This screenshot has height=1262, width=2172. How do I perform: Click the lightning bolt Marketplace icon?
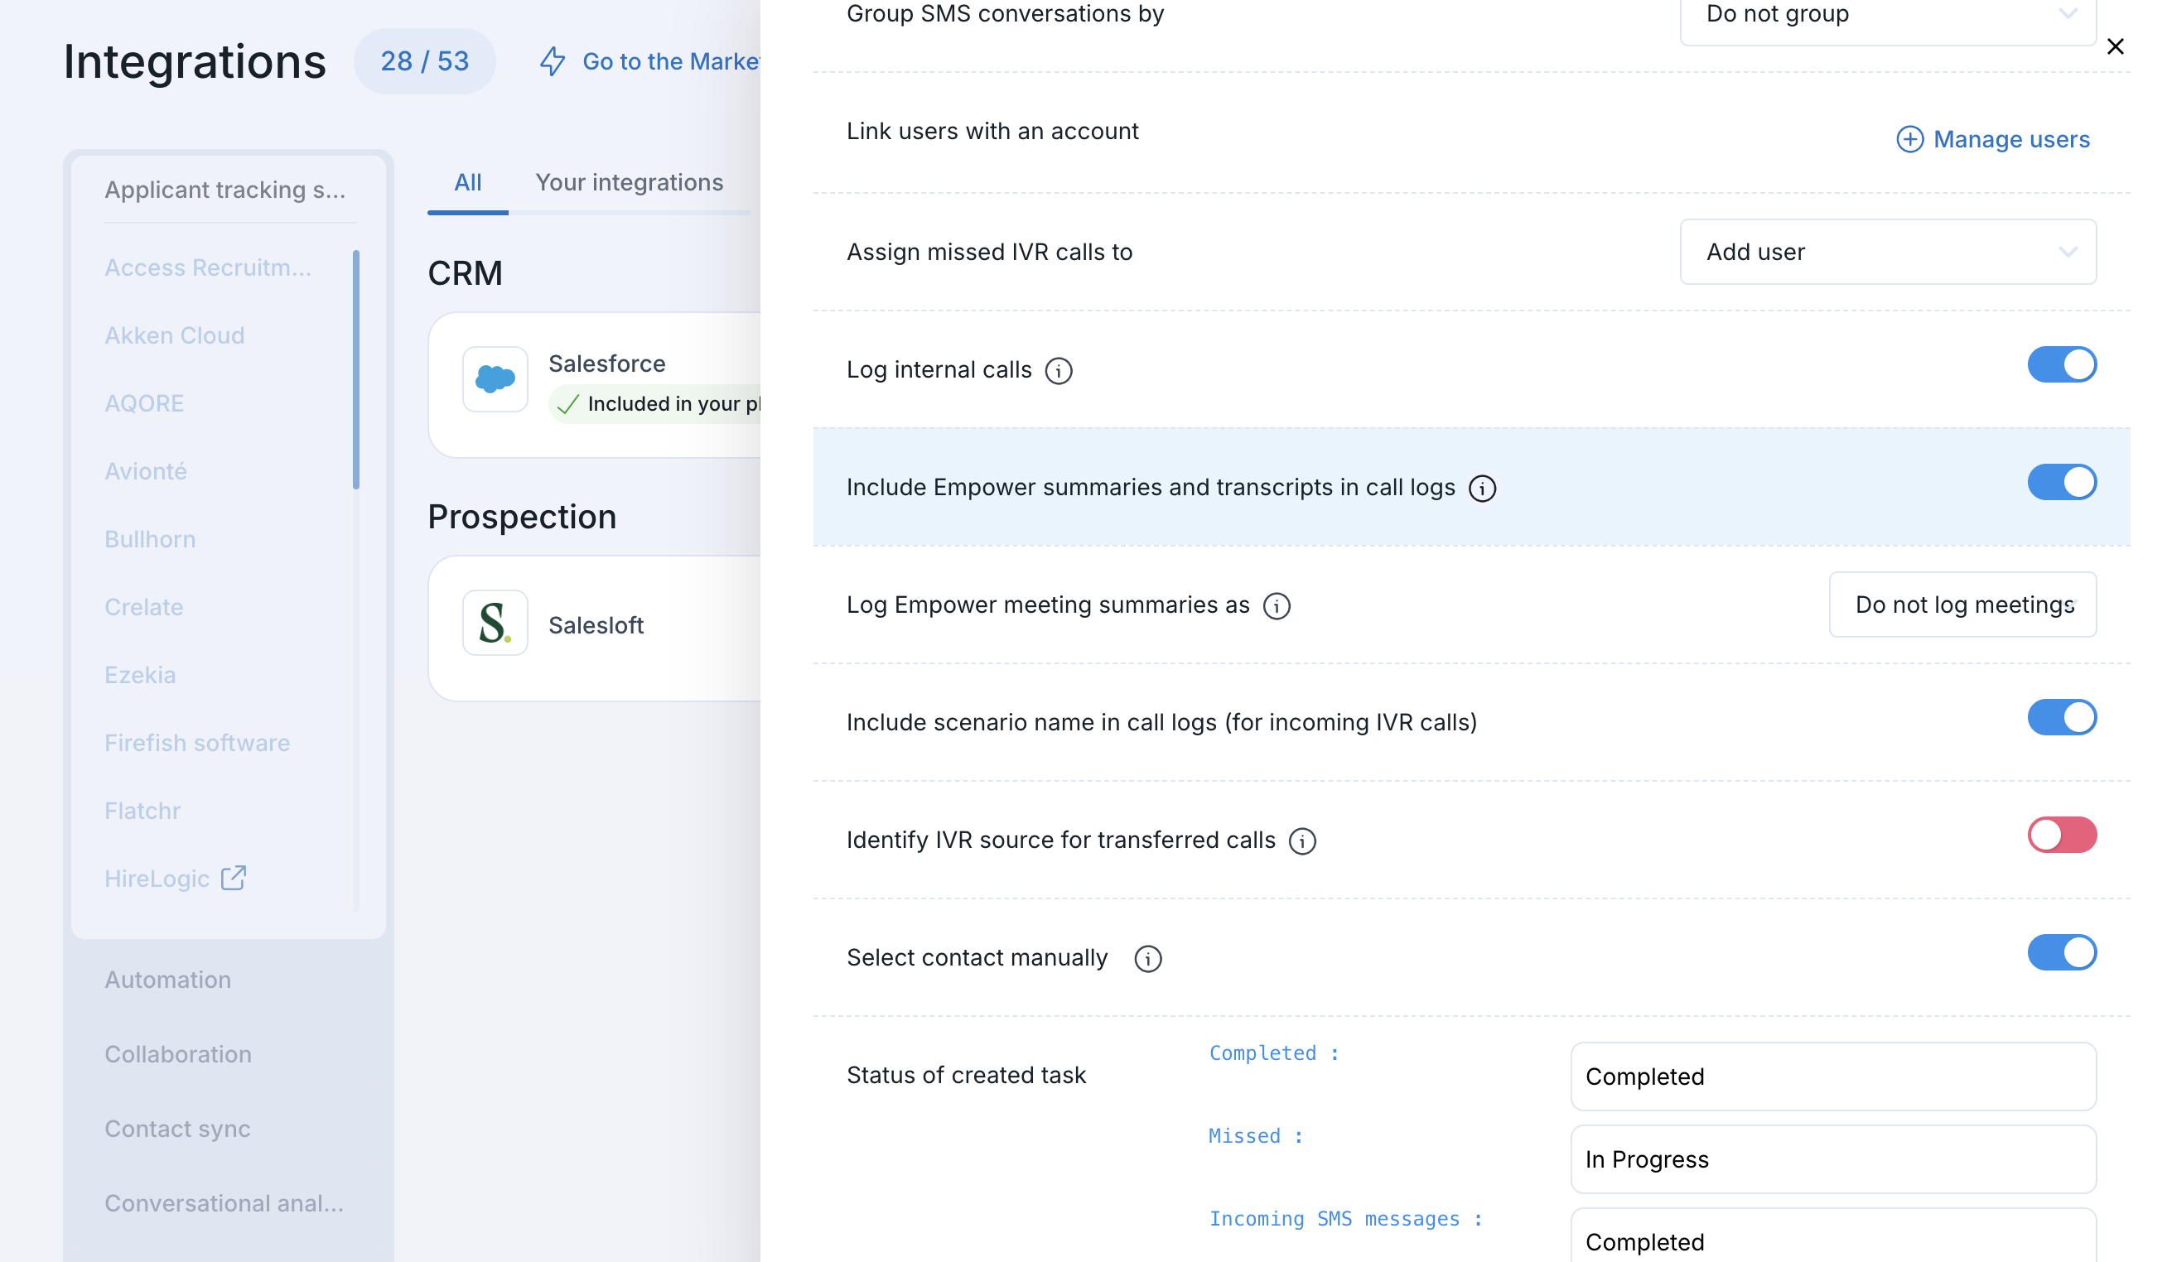pyautogui.click(x=553, y=61)
